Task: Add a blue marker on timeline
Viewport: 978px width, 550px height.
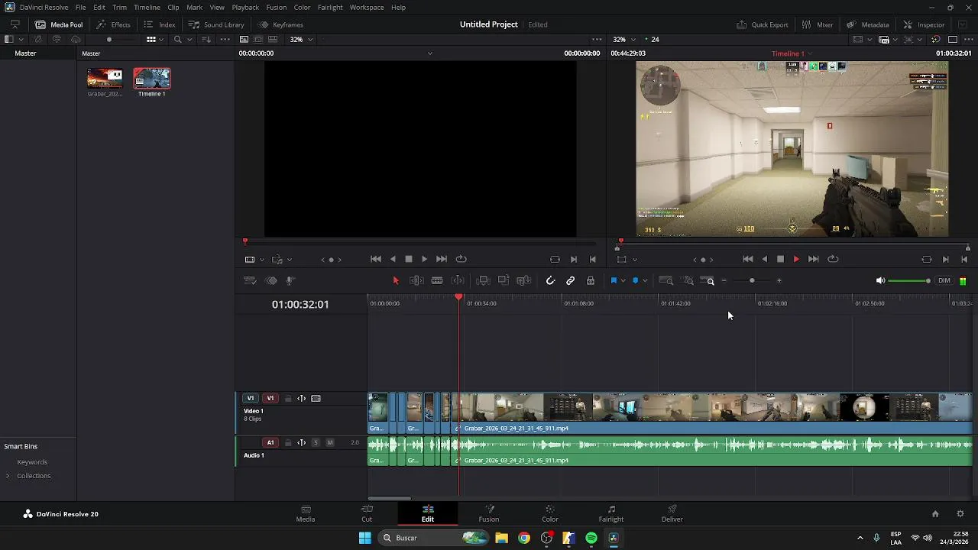Action: click(635, 281)
